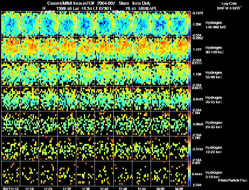
Task: Select the Hydrogen 55-90 keV color scale bar
Action: click(x=189, y=74)
